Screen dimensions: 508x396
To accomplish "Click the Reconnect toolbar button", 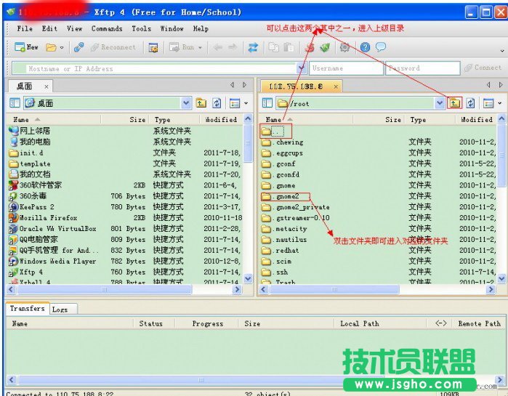I will [x=113, y=47].
